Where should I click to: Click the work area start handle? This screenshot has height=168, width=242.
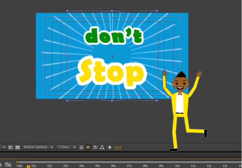17,162
